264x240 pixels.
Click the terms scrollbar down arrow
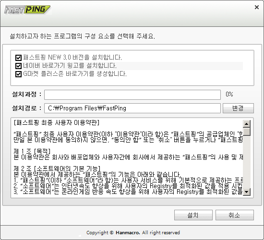coord(247,192)
